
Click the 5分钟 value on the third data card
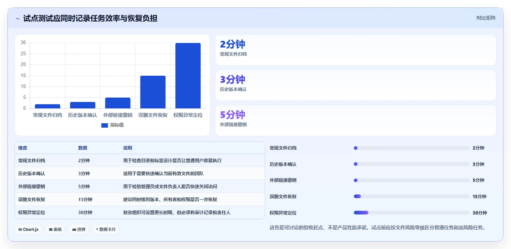[x=233, y=115]
